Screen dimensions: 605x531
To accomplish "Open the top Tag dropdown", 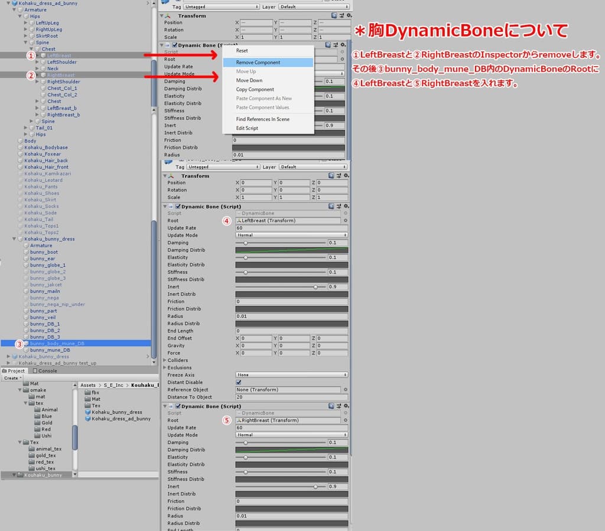I will tap(221, 7).
